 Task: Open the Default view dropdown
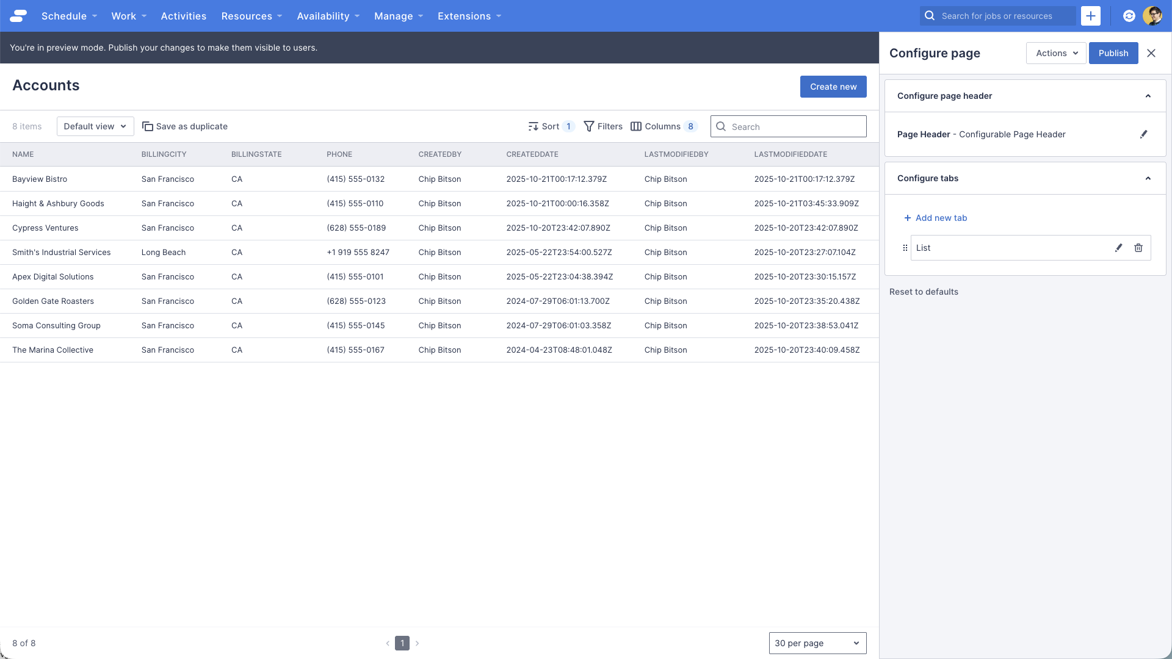pyautogui.click(x=95, y=126)
